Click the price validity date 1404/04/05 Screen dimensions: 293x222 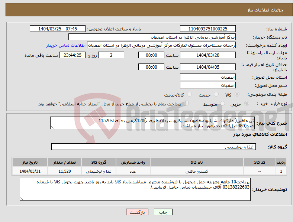tap(207, 67)
